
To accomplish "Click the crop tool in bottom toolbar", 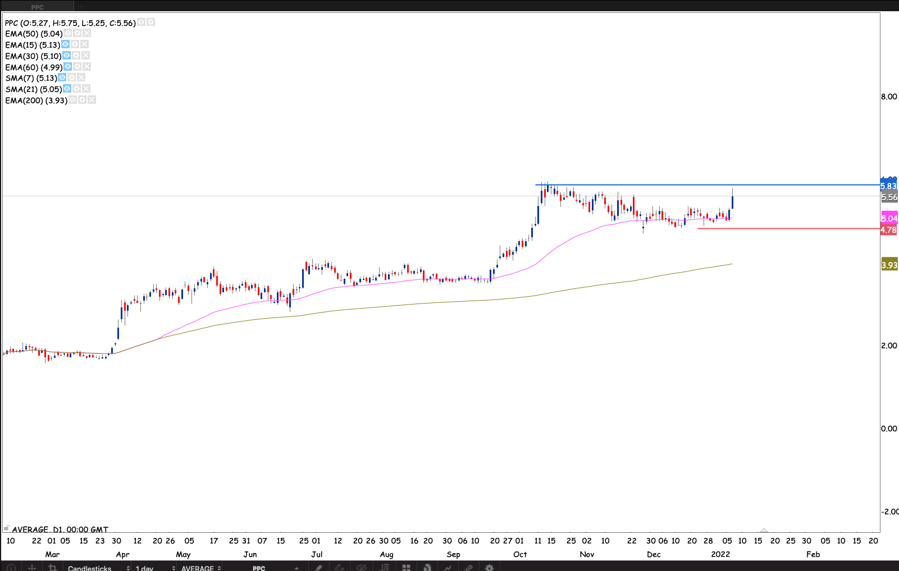I will (x=52, y=567).
